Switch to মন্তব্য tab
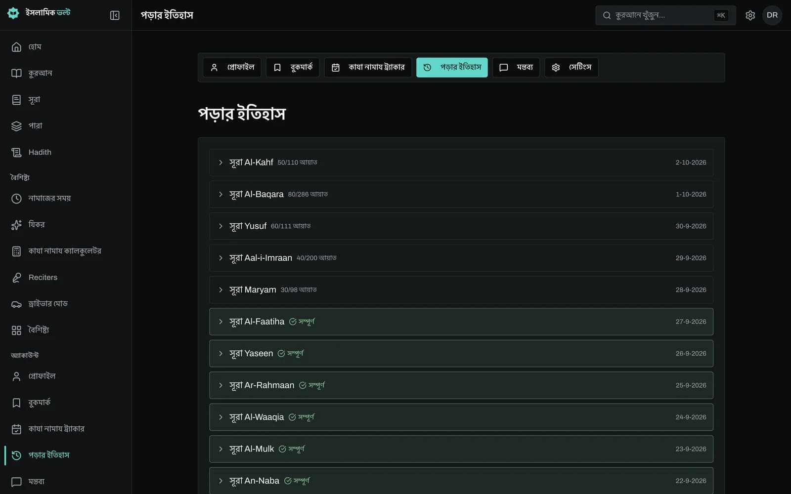 click(516, 67)
